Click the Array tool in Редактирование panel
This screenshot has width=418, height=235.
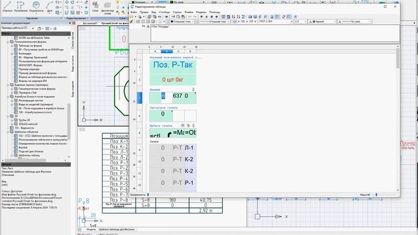point(78,12)
